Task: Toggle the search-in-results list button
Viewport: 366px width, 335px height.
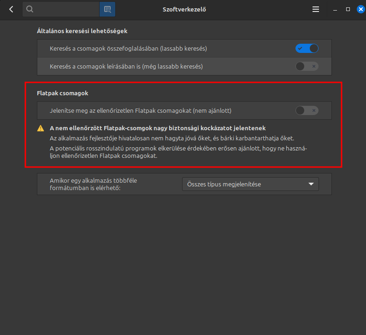Action: [107, 9]
